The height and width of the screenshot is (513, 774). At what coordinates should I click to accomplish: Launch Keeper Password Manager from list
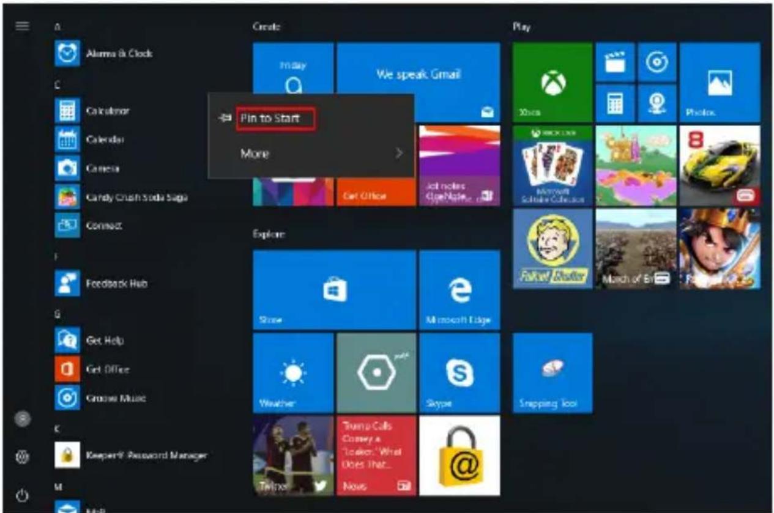pyautogui.click(x=131, y=456)
